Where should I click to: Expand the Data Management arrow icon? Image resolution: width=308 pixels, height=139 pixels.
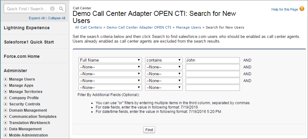pyautogui.click(x=6, y=129)
